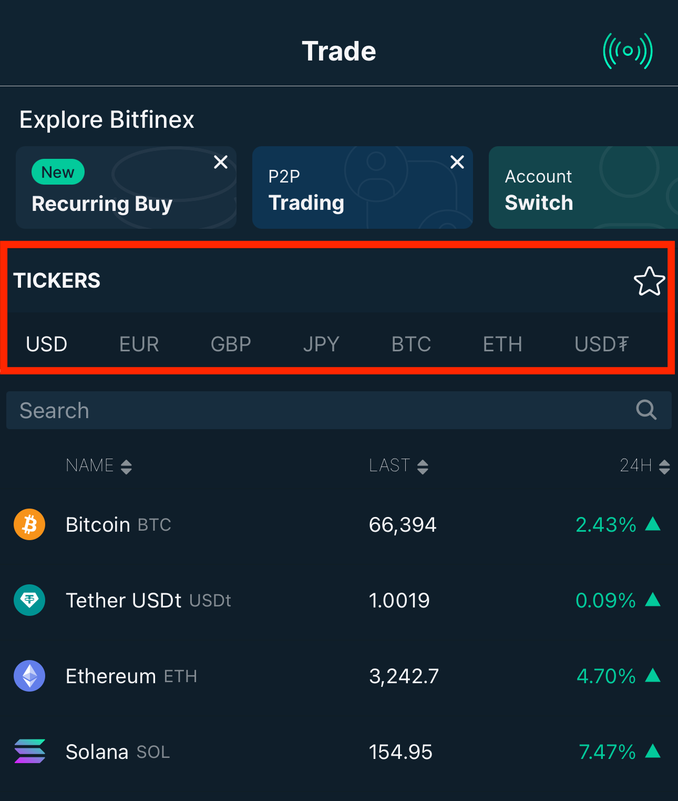
Task: Tap the Solana logo icon
Action: [29, 752]
